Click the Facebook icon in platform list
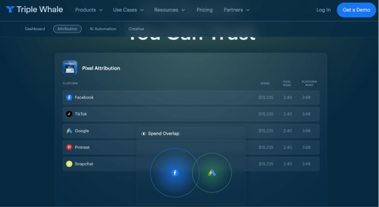The width and height of the screenshot is (379, 207). point(69,98)
